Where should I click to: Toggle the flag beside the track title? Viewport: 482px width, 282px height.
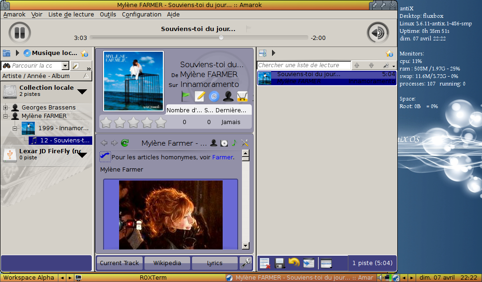point(249,29)
